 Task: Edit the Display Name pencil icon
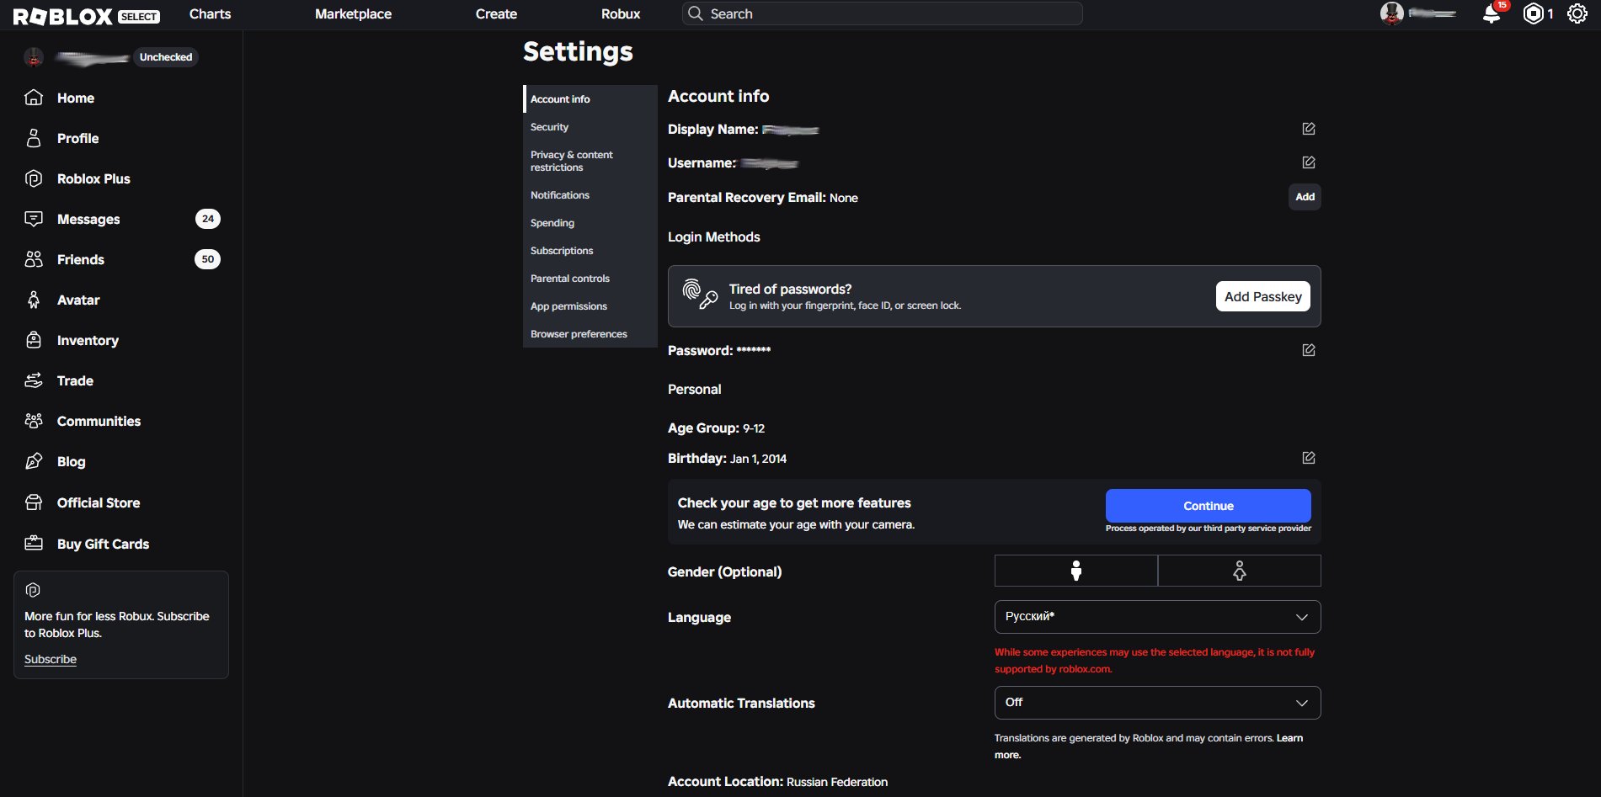(x=1308, y=129)
